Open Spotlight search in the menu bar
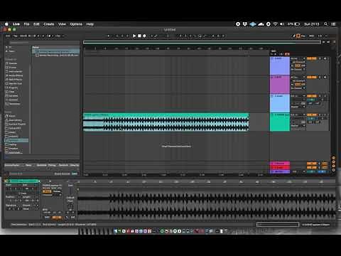 pyautogui.click(x=326, y=24)
